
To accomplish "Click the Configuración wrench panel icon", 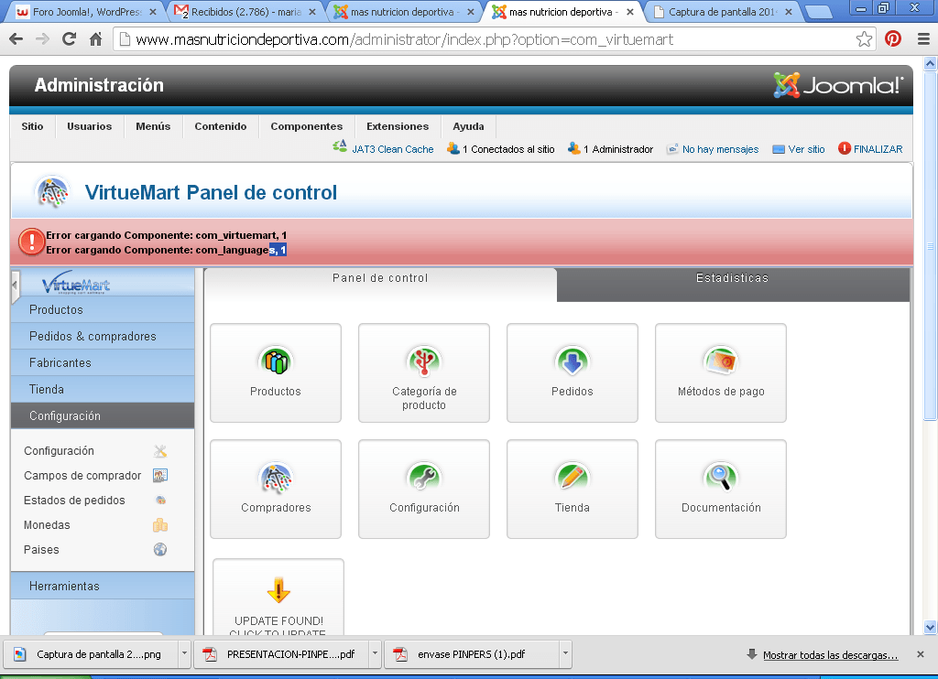I will coord(423,478).
